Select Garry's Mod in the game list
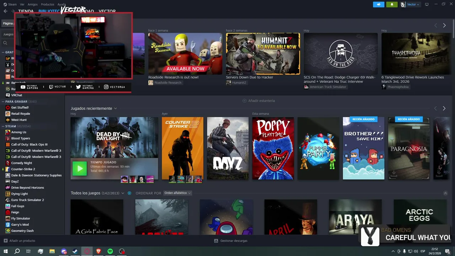 coord(20,225)
